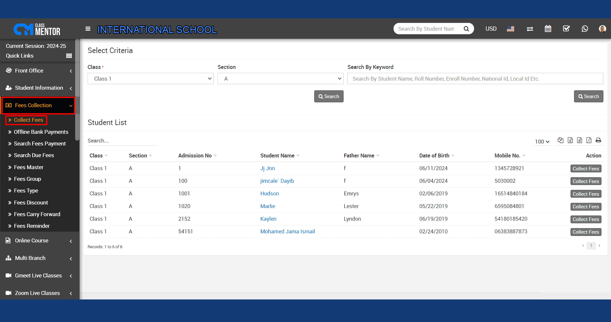Open the WhatsApp chat icon

tap(585, 29)
